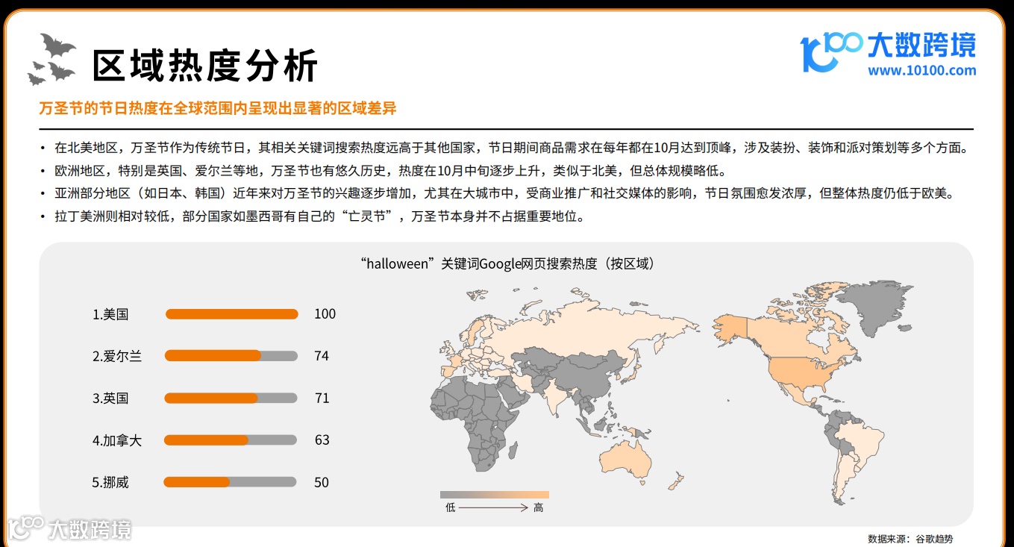
Task: Select the orange bar for 美国
Action: [231, 313]
